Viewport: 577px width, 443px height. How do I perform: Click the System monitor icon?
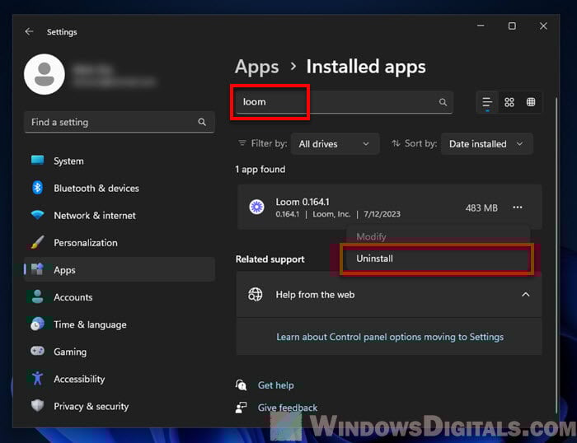point(38,161)
